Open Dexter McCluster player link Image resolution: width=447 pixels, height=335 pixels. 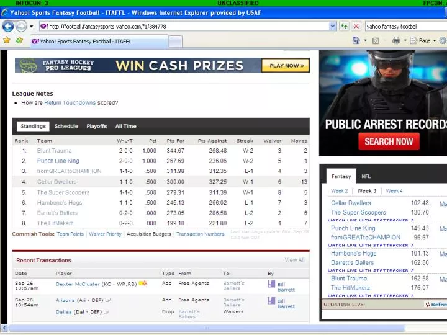click(78, 284)
